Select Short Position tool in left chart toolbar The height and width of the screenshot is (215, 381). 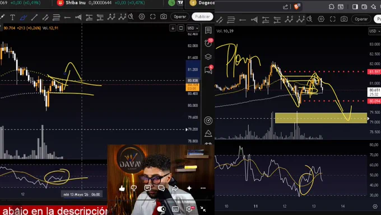click(x=100, y=17)
